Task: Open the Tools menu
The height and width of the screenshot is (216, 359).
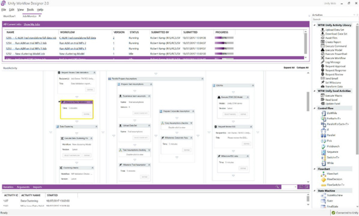Action: 31,10
